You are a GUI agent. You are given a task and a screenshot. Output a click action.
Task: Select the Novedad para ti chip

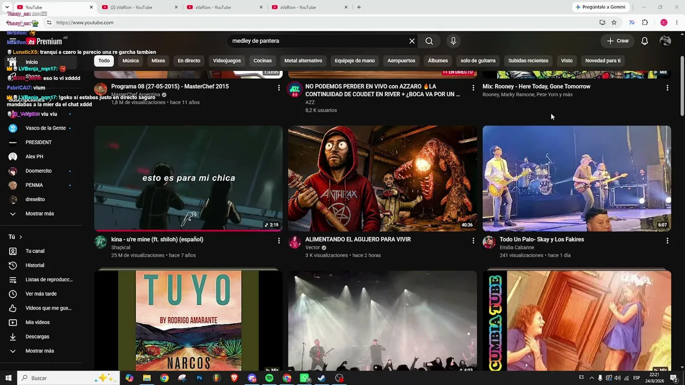click(x=603, y=61)
